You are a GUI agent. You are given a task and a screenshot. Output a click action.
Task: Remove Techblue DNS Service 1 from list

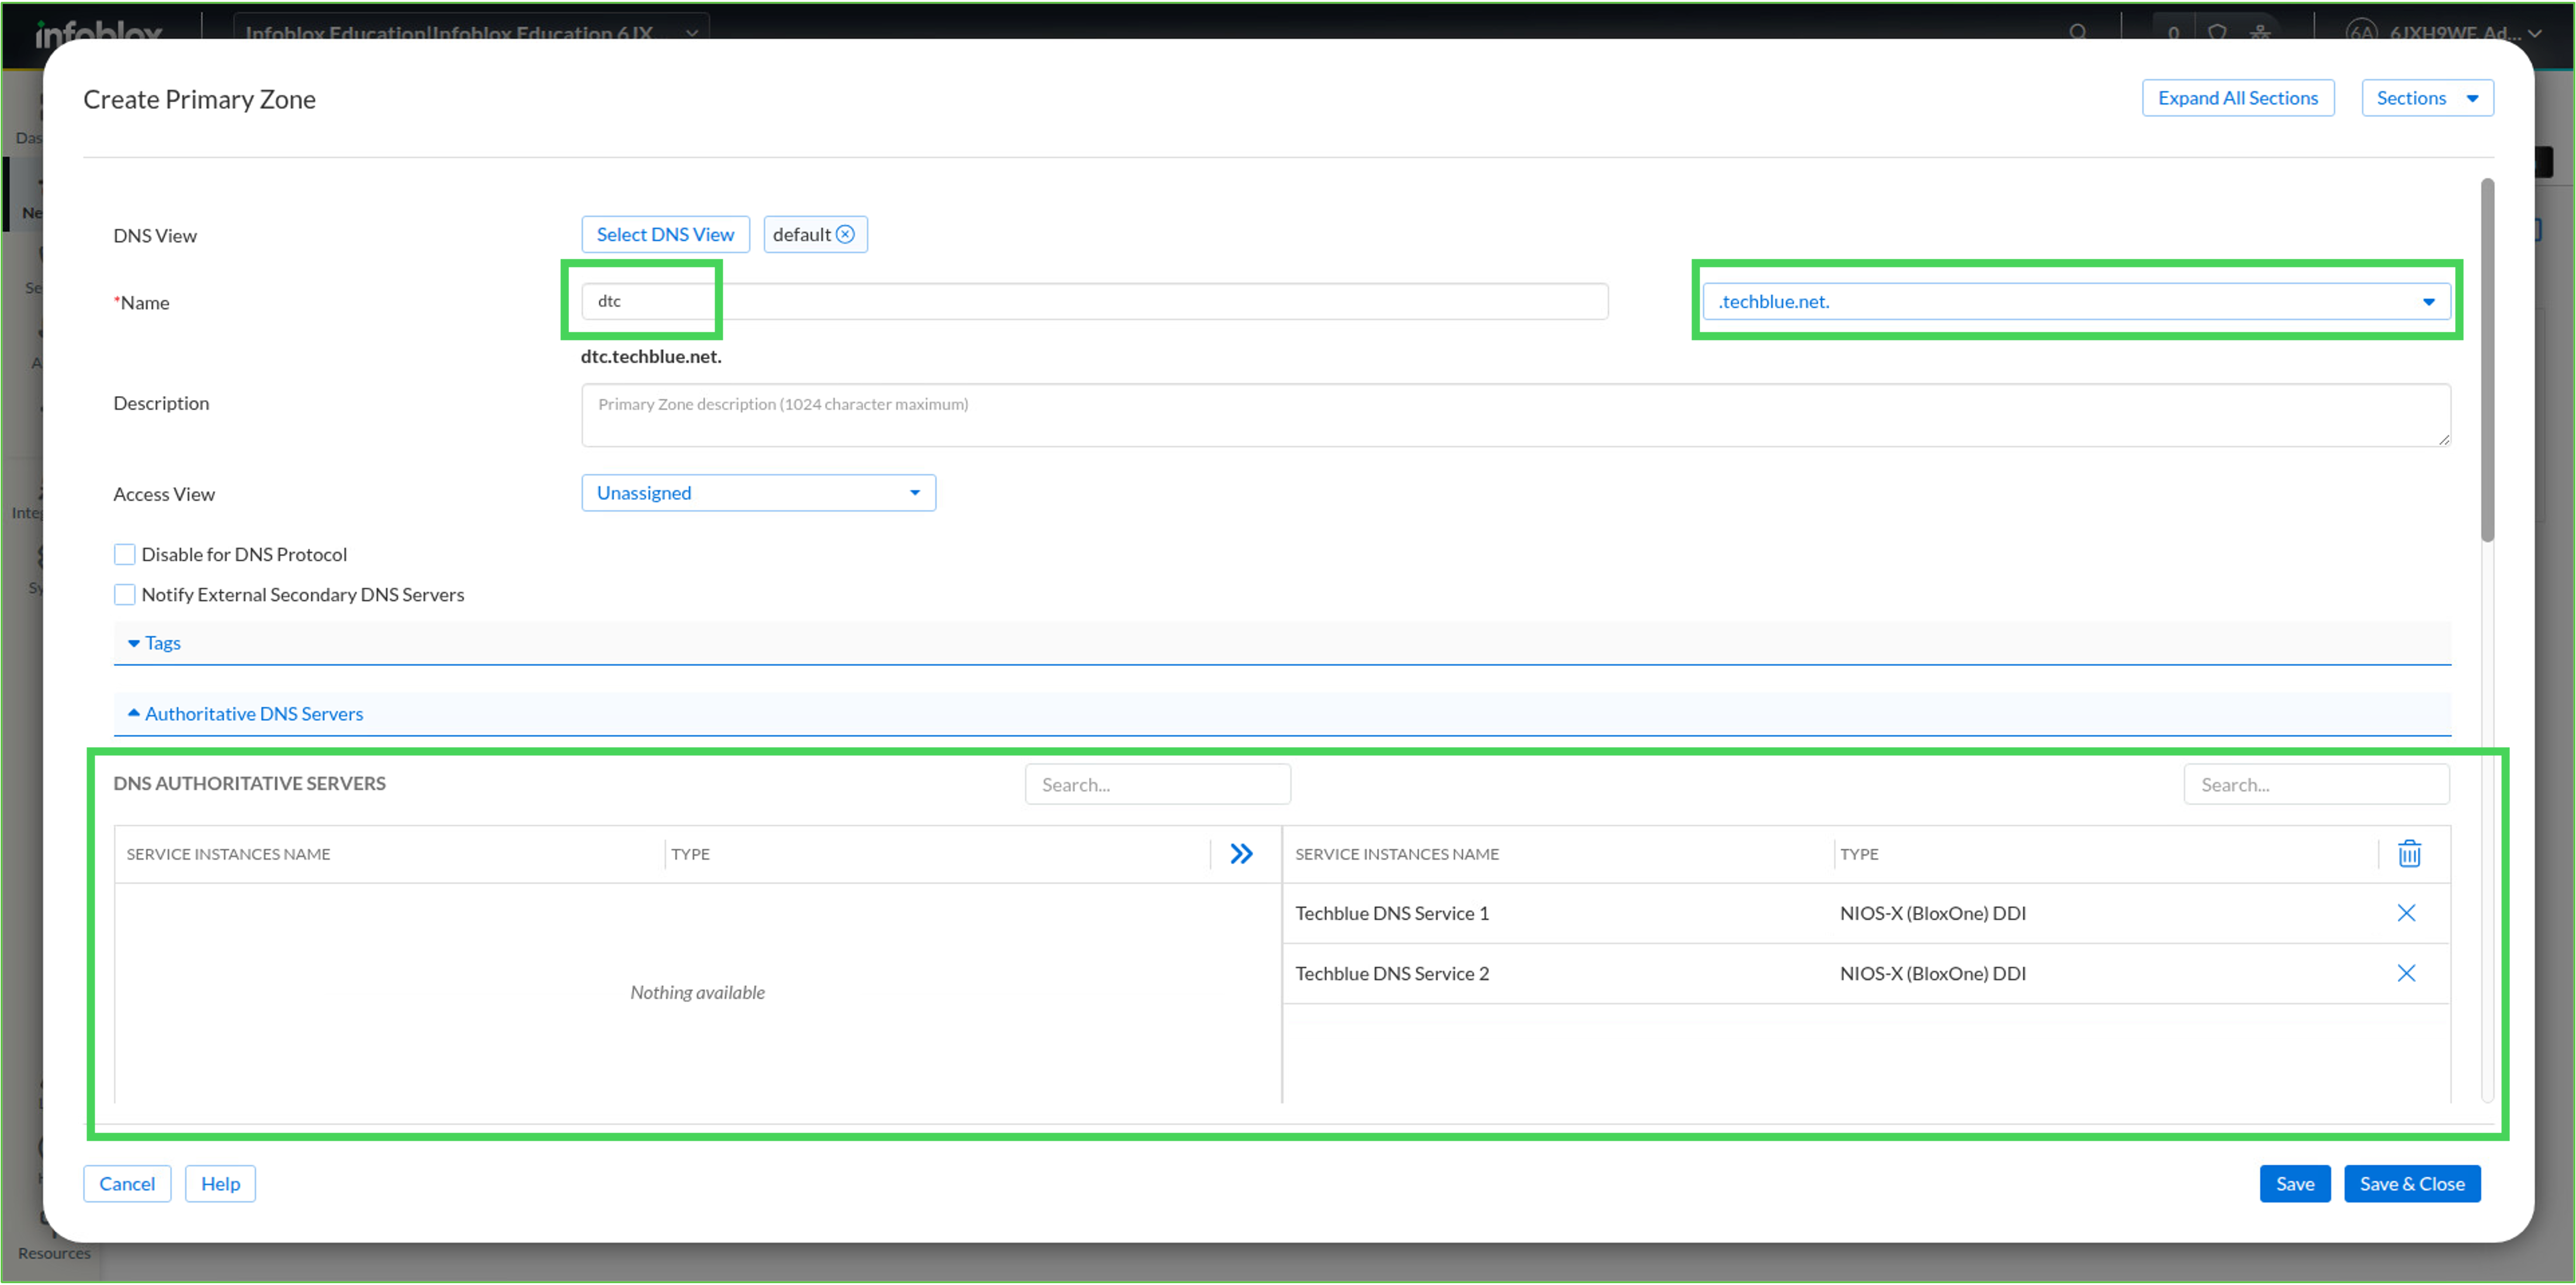tap(2407, 913)
